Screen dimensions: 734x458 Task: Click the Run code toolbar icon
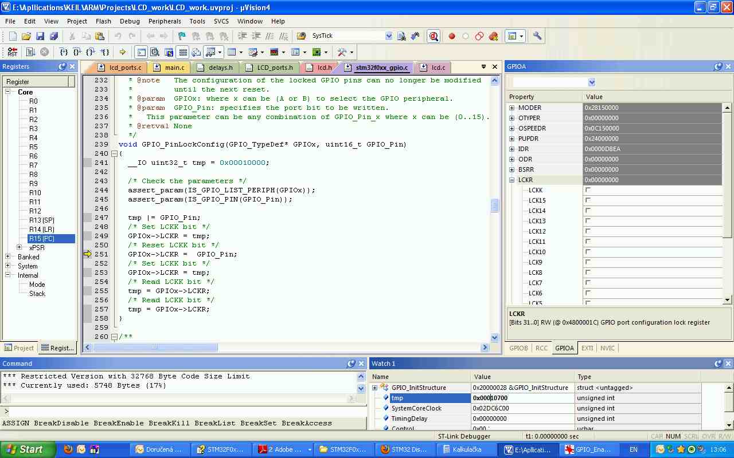click(30, 52)
